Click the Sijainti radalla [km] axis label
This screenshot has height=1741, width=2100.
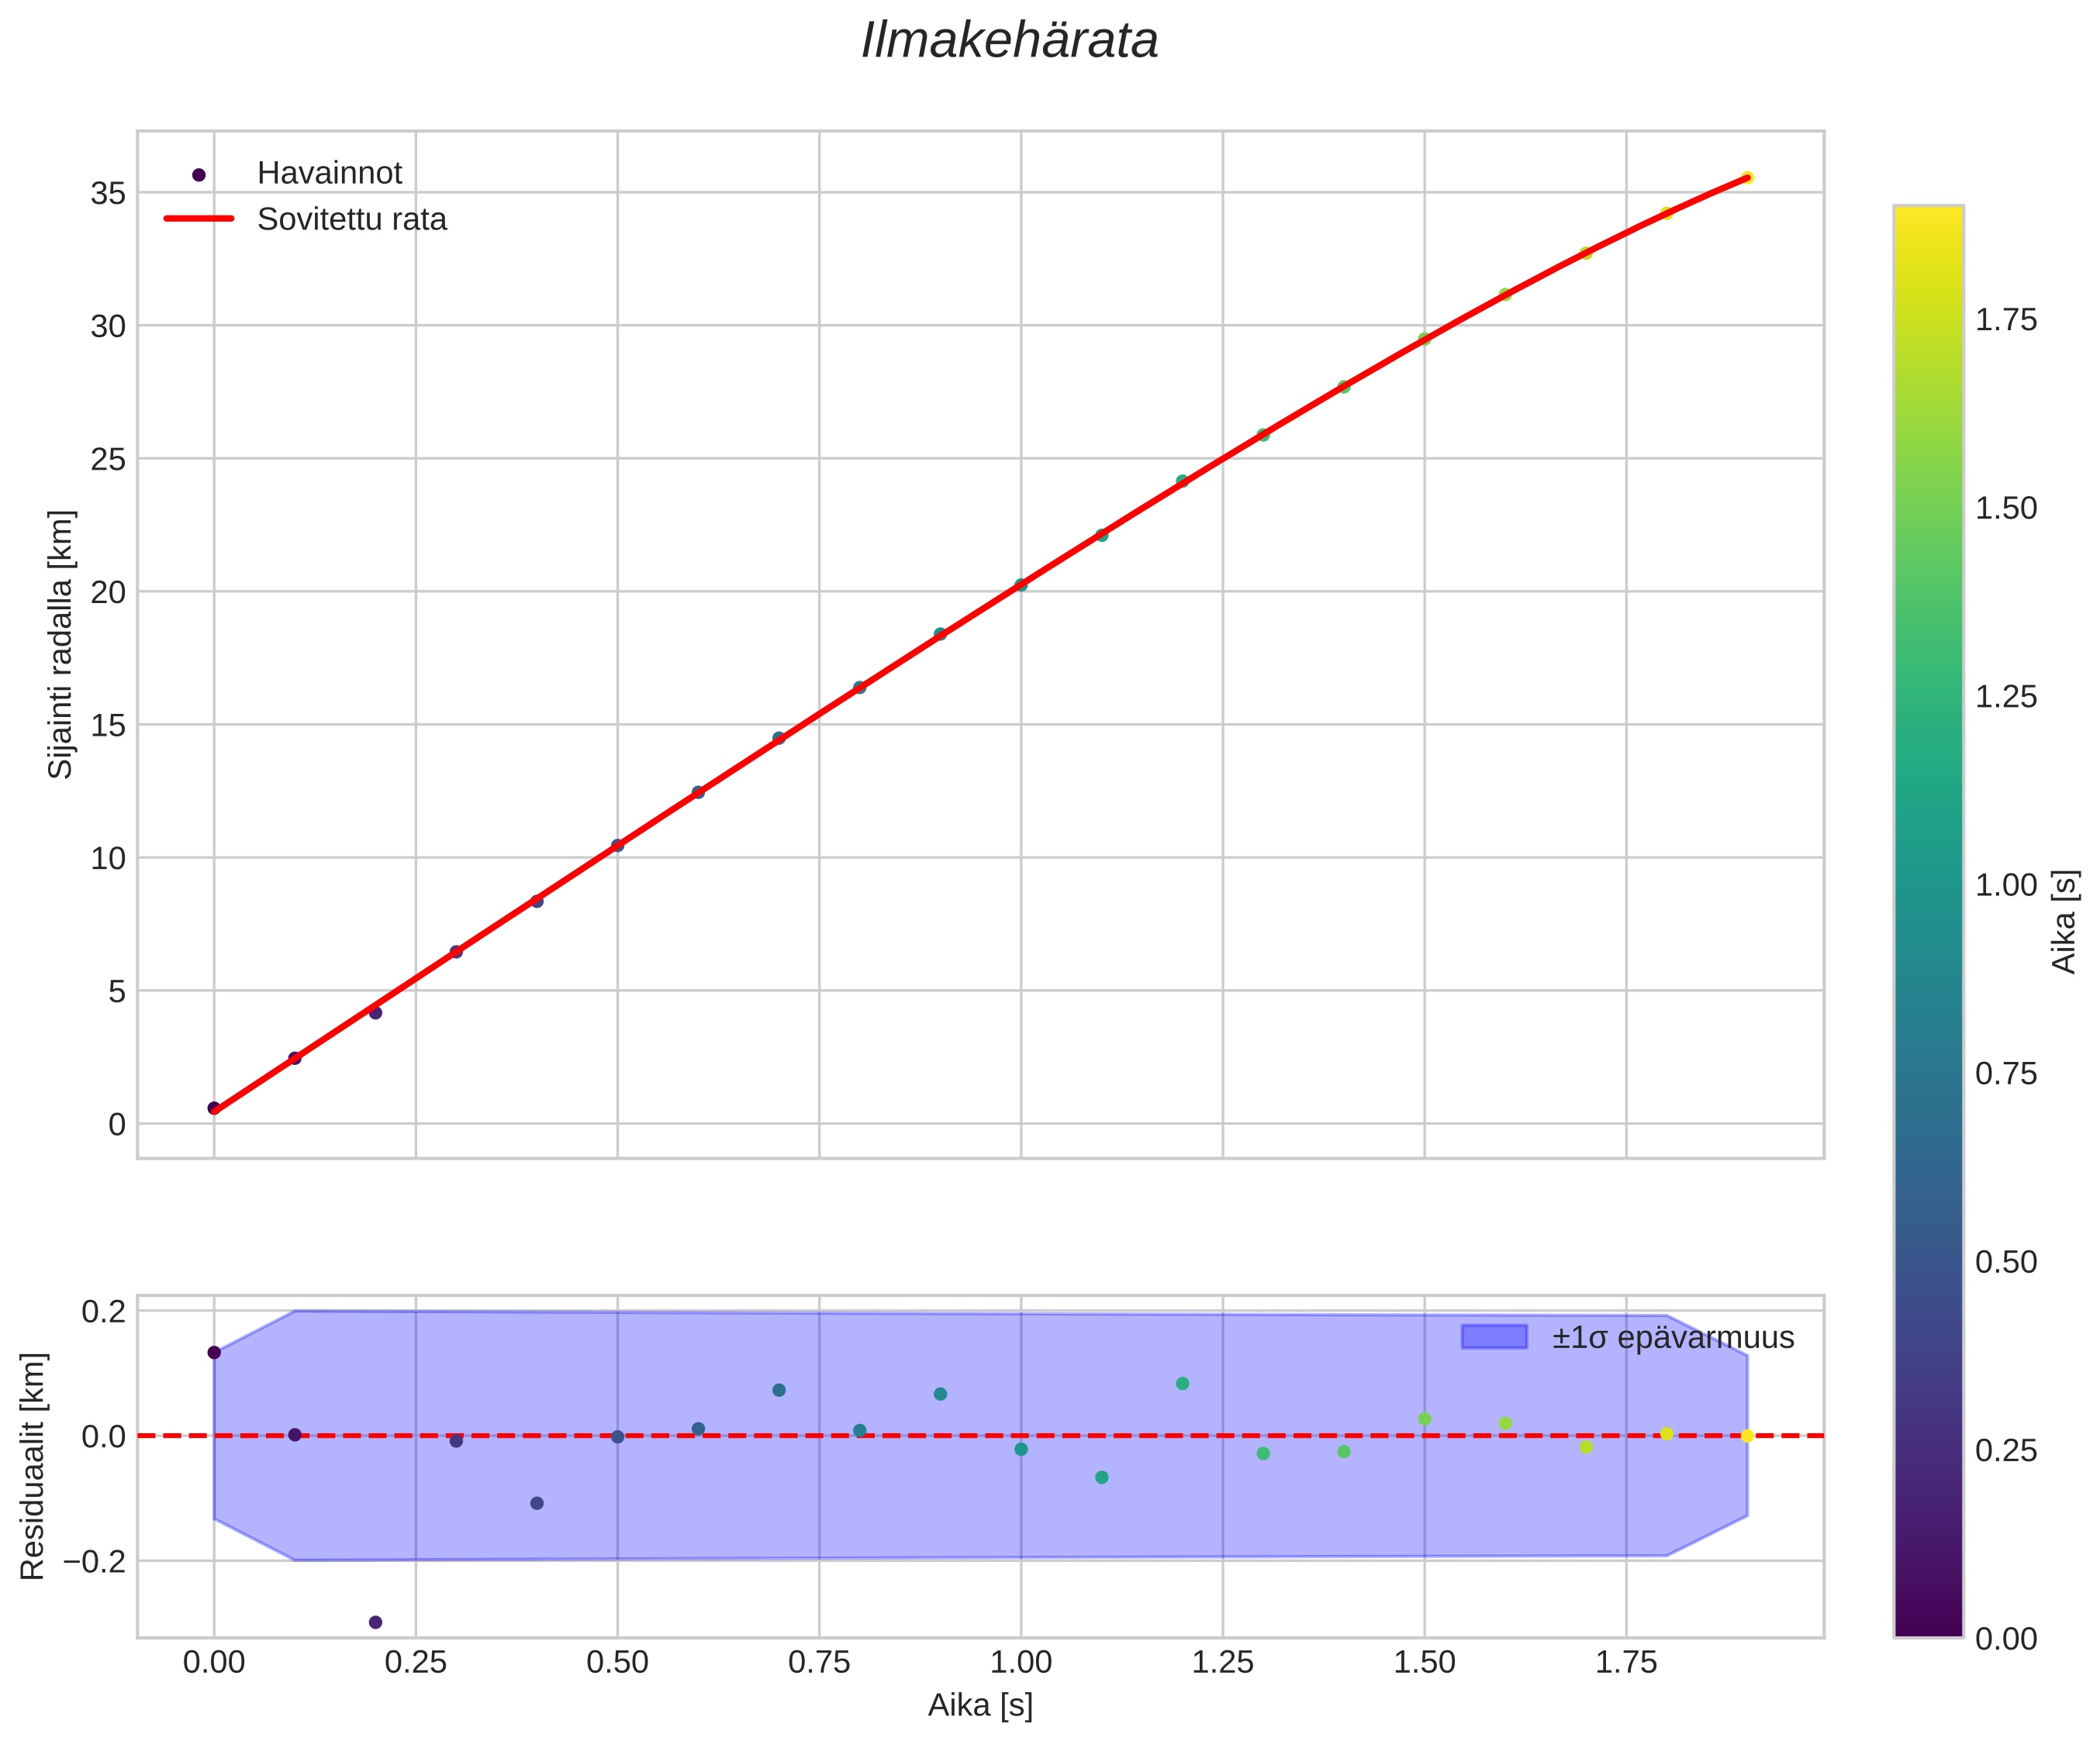[61, 645]
